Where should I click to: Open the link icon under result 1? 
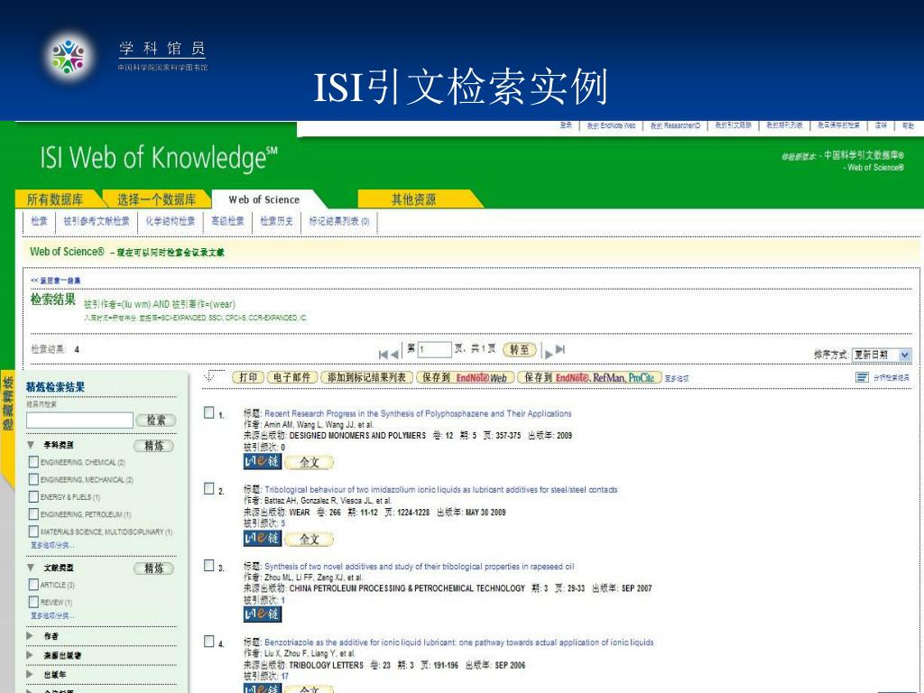[x=263, y=461]
